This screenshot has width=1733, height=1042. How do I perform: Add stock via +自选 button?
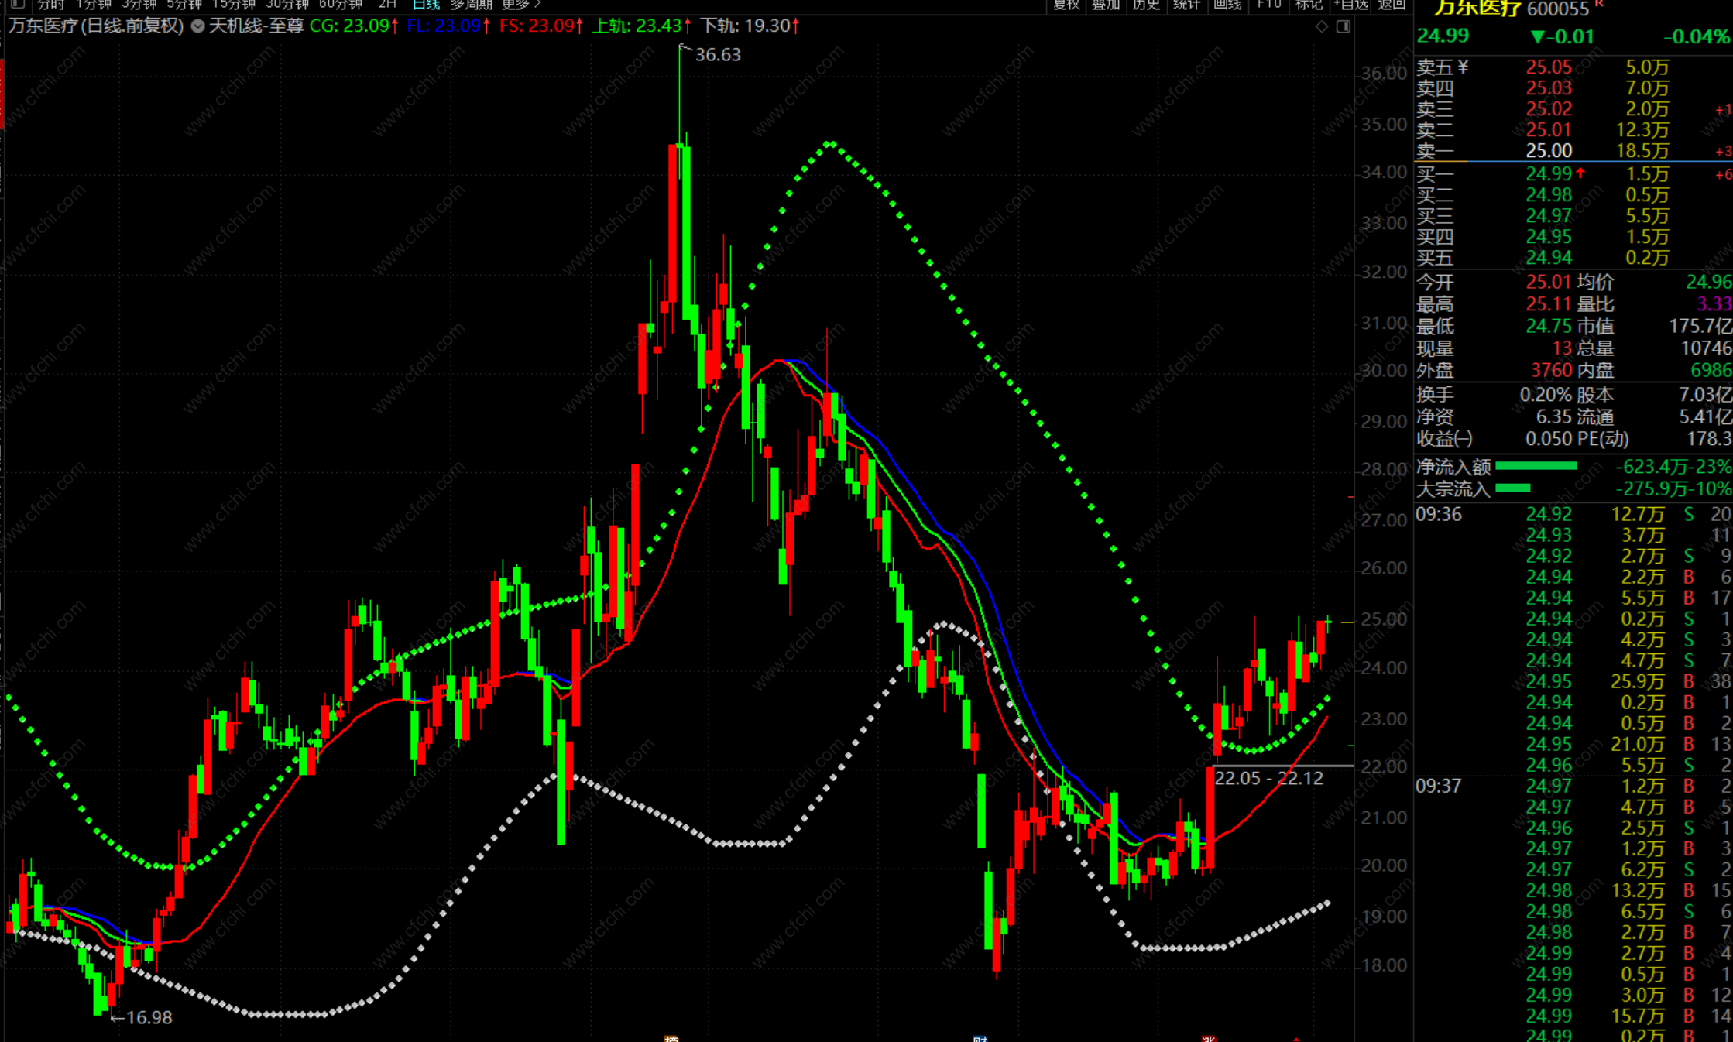coord(1350,5)
